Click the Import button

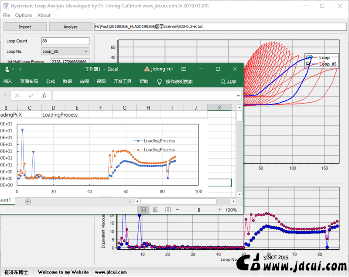(25, 27)
